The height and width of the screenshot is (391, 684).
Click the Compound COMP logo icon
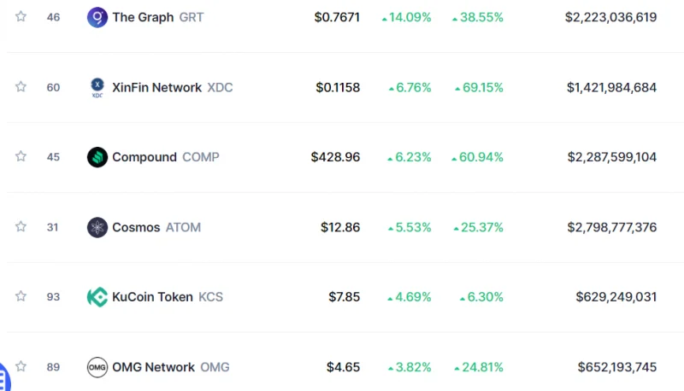point(97,157)
